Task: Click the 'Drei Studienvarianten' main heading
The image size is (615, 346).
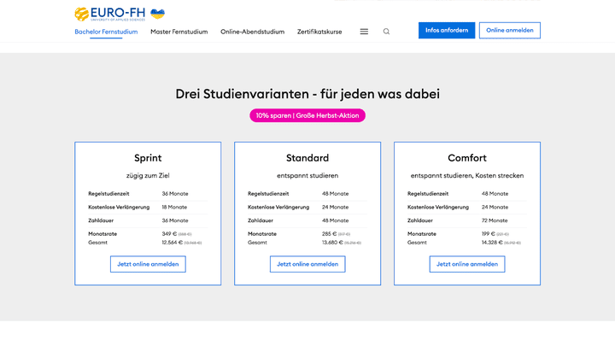Action: (x=307, y=94)
